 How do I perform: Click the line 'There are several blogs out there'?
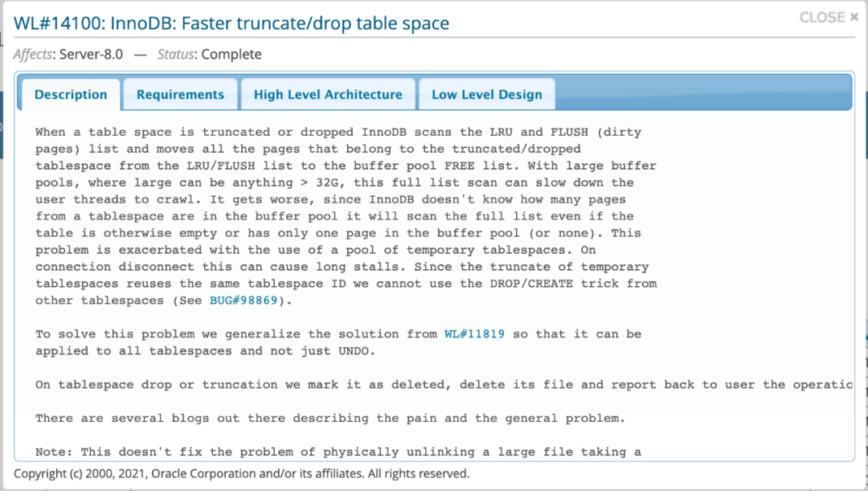330,419
